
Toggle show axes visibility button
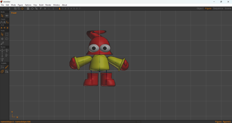[2, 67]
